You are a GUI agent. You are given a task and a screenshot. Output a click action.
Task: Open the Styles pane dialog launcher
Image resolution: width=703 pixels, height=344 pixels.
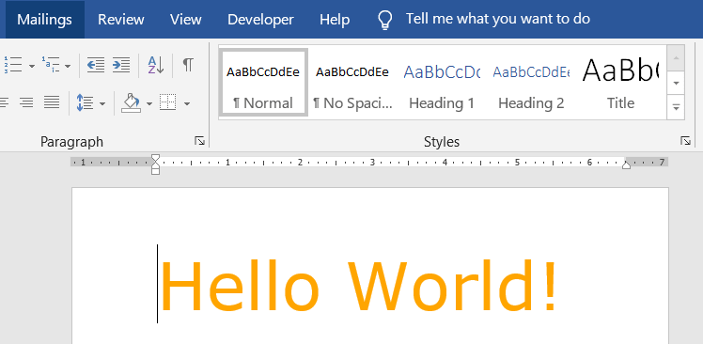pyautogui.click(x=685, y=141)
